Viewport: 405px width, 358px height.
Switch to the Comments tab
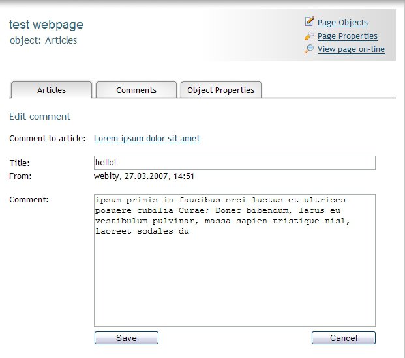[136, 90]
